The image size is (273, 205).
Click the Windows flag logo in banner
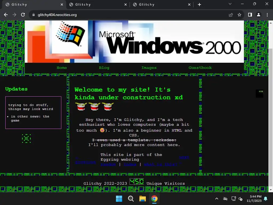[71, 34]
